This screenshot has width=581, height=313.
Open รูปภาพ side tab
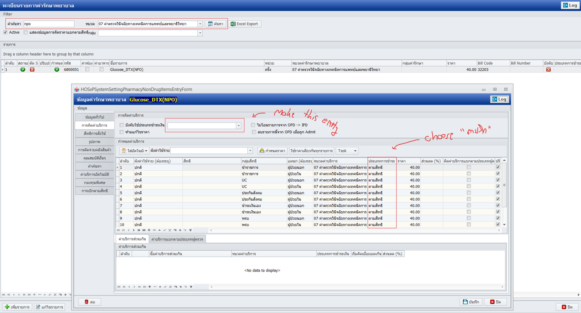95,142
